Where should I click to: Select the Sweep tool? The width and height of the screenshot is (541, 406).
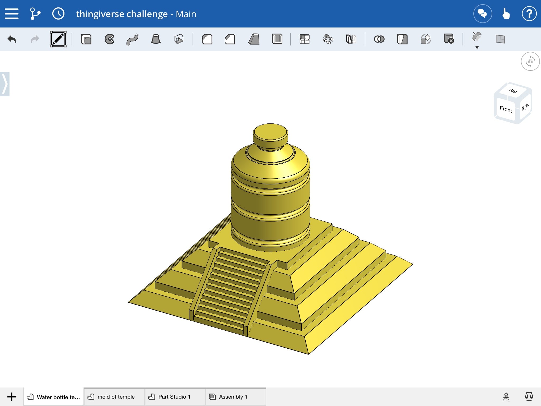[x=132, y=39]
